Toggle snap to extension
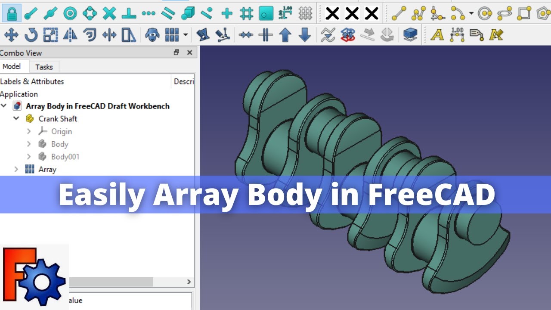The image size is (551, 310). [x=149, y=13]
